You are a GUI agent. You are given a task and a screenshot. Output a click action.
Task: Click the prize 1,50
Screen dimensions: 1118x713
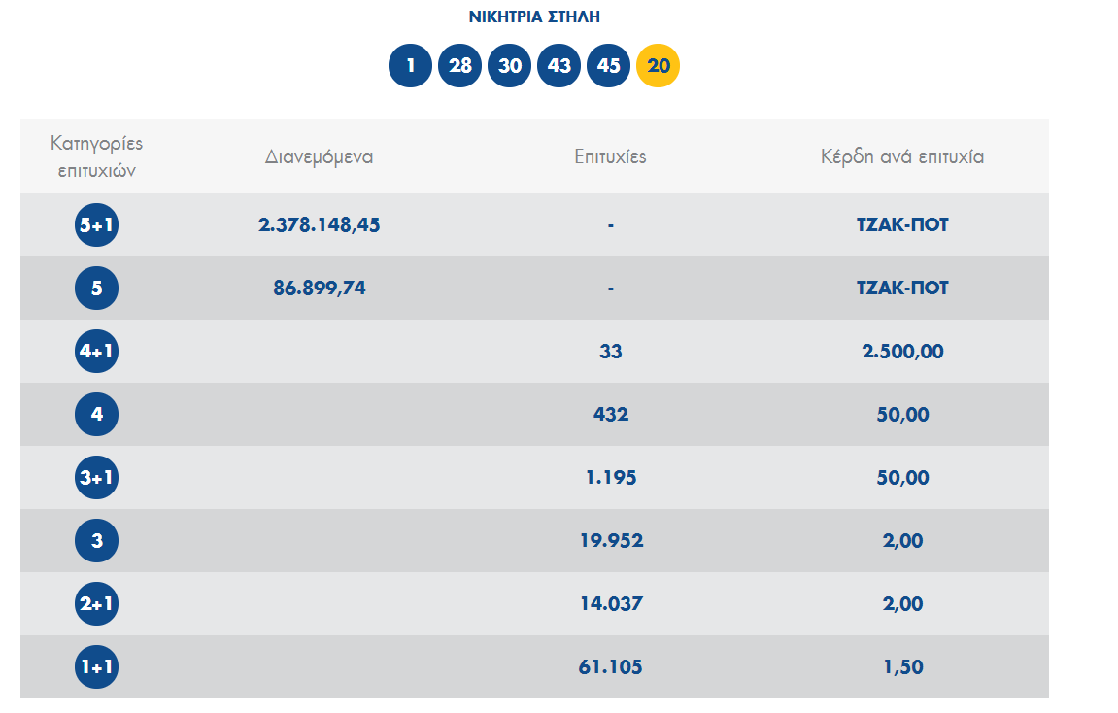coord(902,666)
